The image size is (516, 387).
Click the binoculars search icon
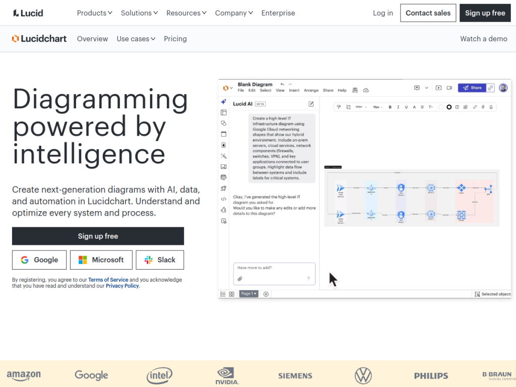click(355, 90)
